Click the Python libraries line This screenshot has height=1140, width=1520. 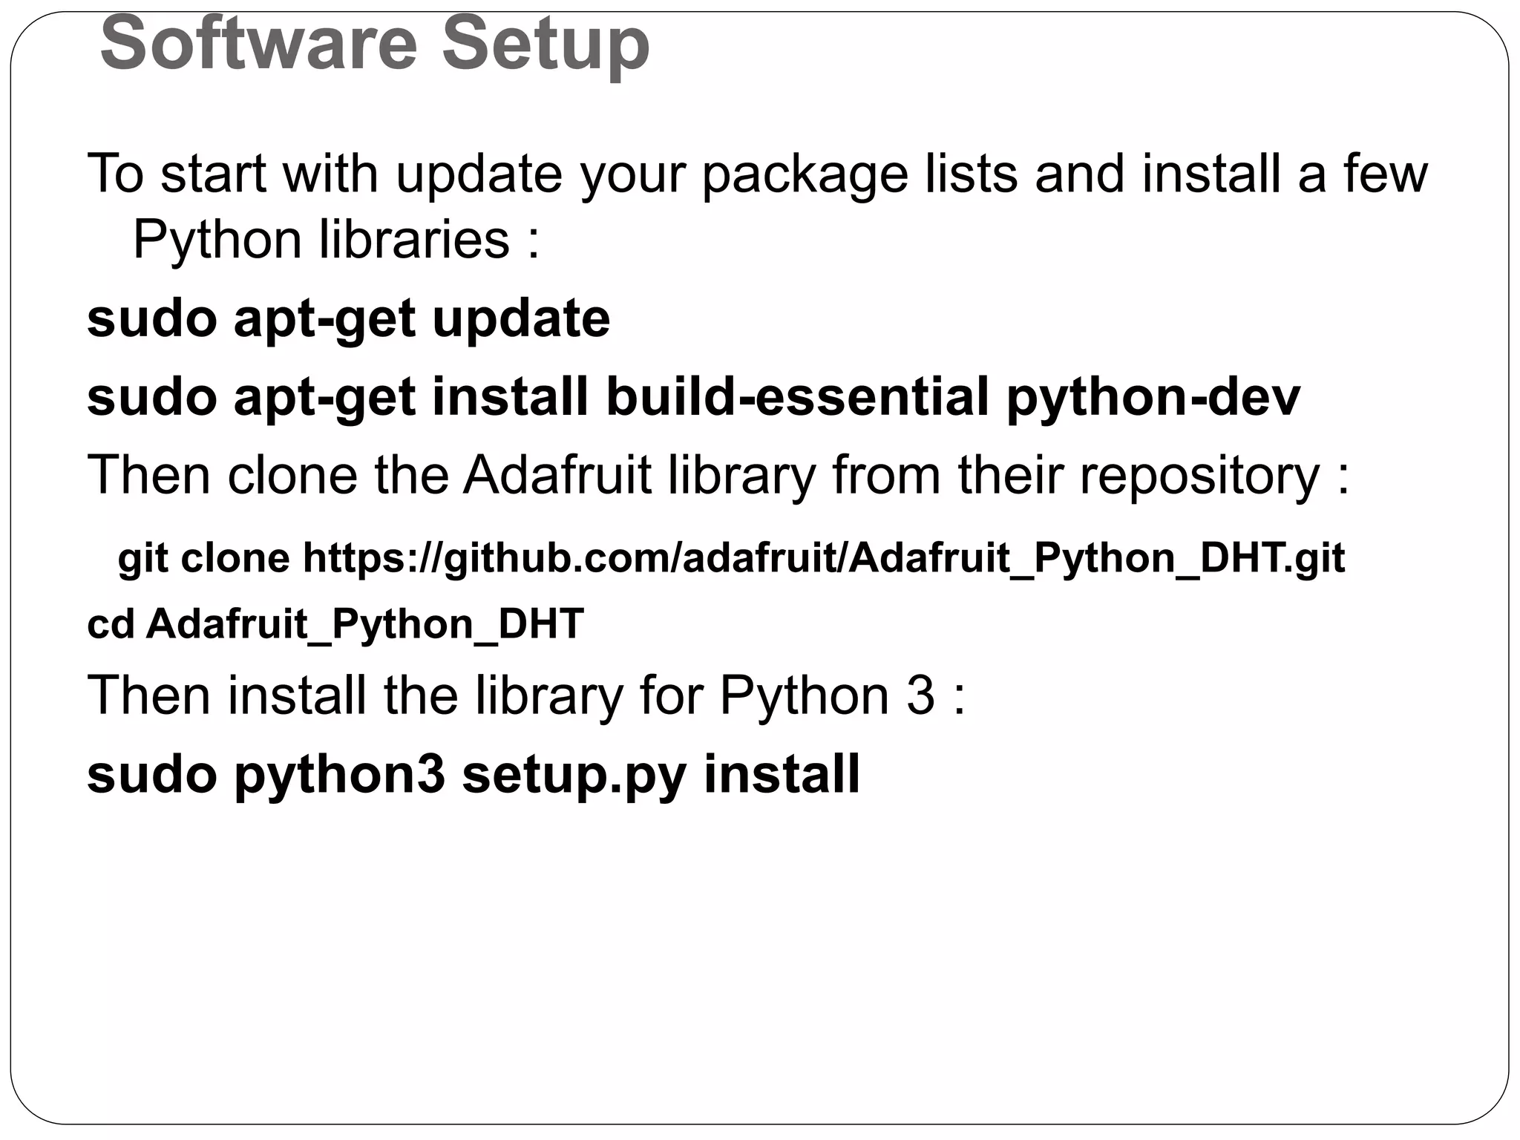coord(335,240)
